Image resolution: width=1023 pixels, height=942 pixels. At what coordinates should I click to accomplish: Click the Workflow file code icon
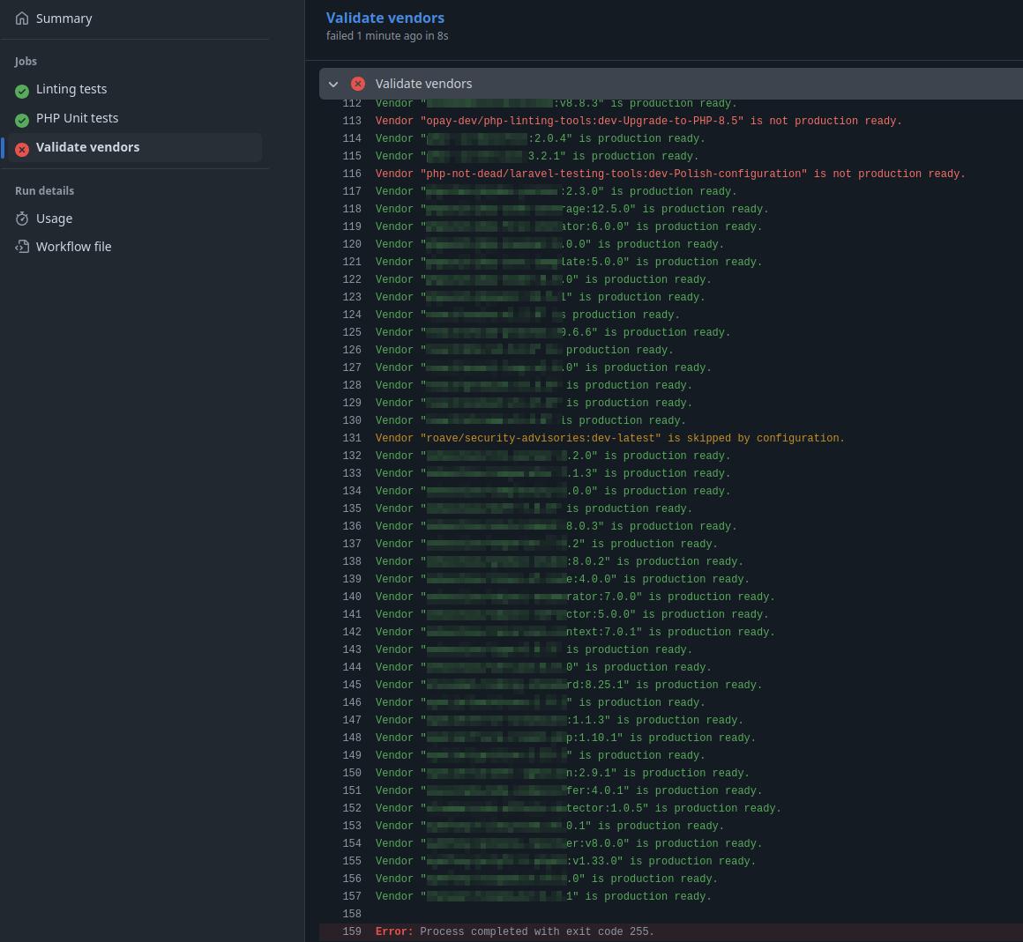[22, 247]
